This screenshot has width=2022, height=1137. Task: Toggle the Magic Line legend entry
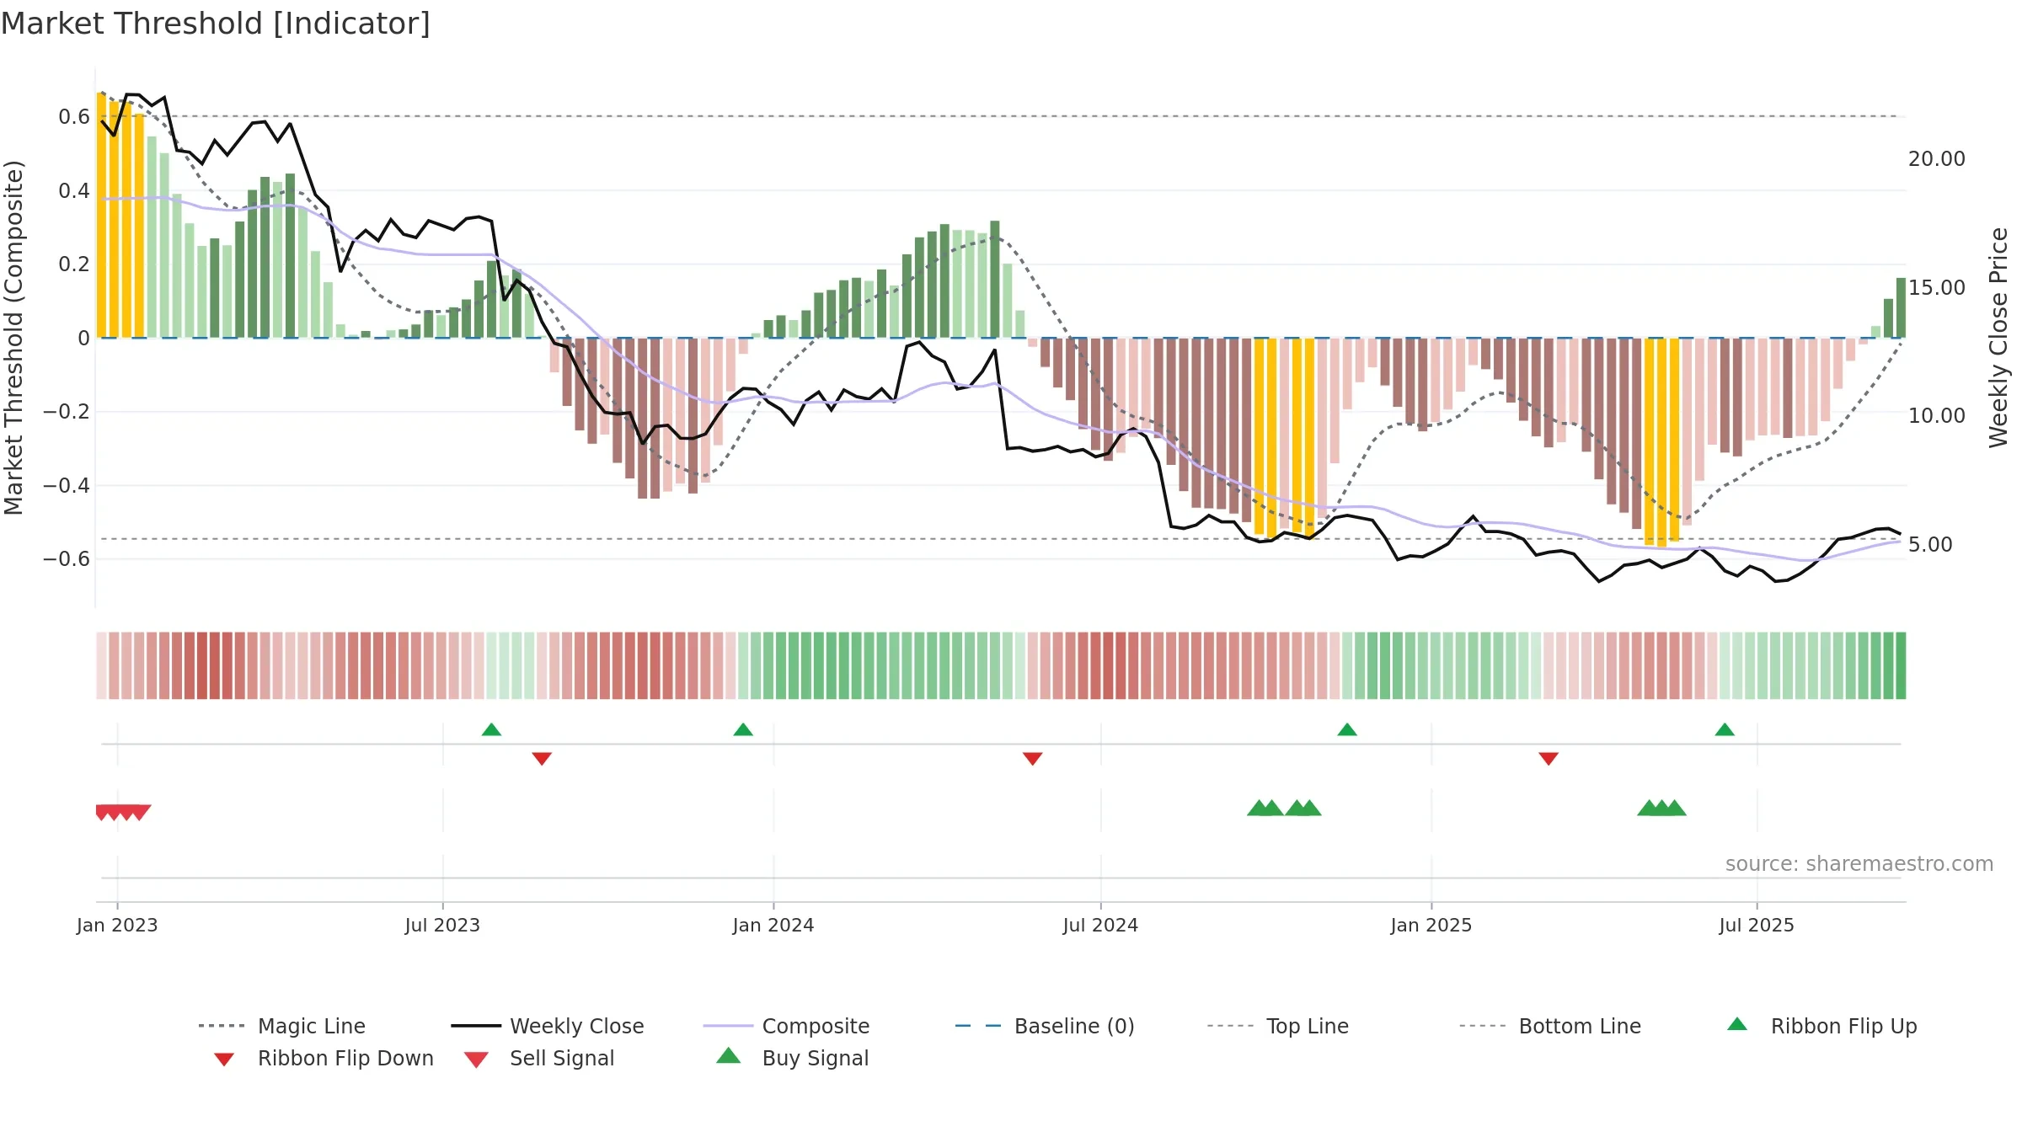pos(281,1026)
